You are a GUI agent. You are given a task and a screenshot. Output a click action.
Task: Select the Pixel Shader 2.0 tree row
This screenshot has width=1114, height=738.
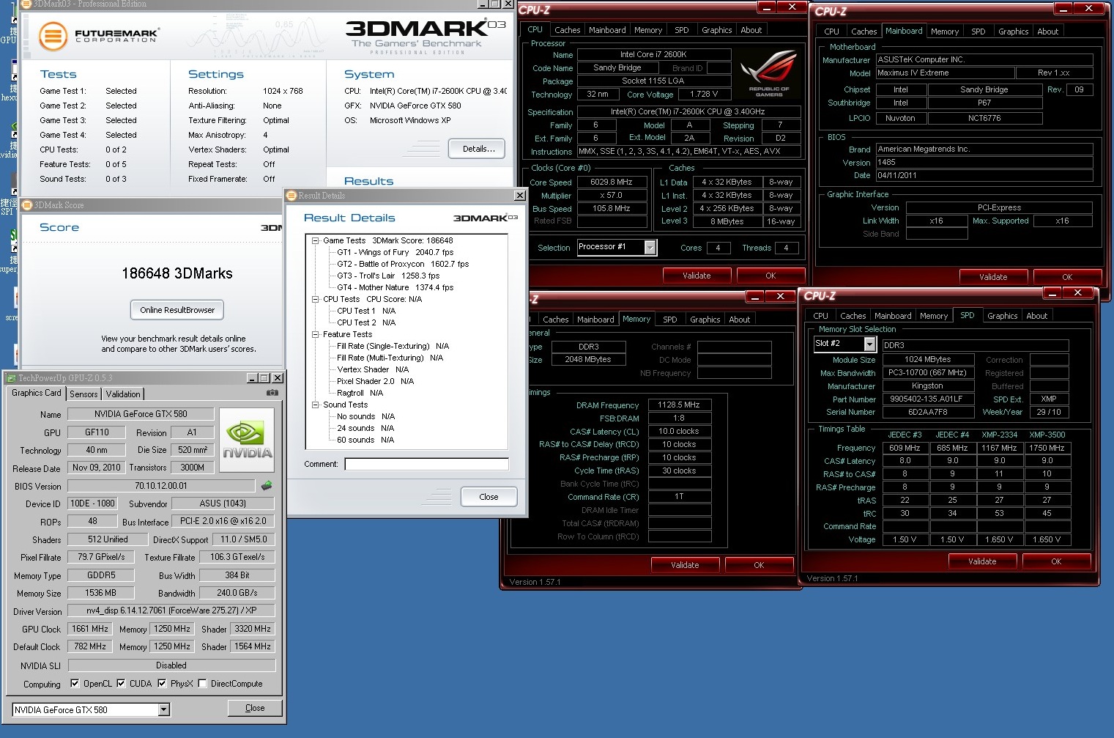click(x=375, y=381)
